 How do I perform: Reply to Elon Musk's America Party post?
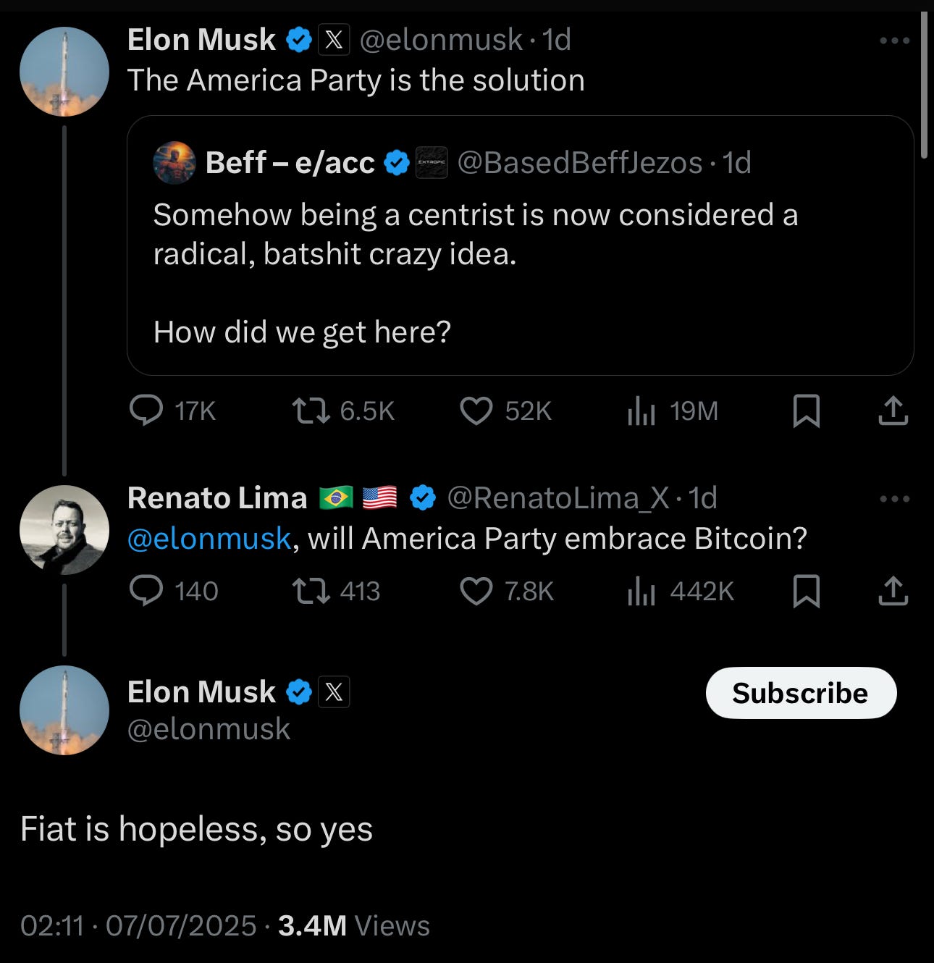tap(146, 411)
